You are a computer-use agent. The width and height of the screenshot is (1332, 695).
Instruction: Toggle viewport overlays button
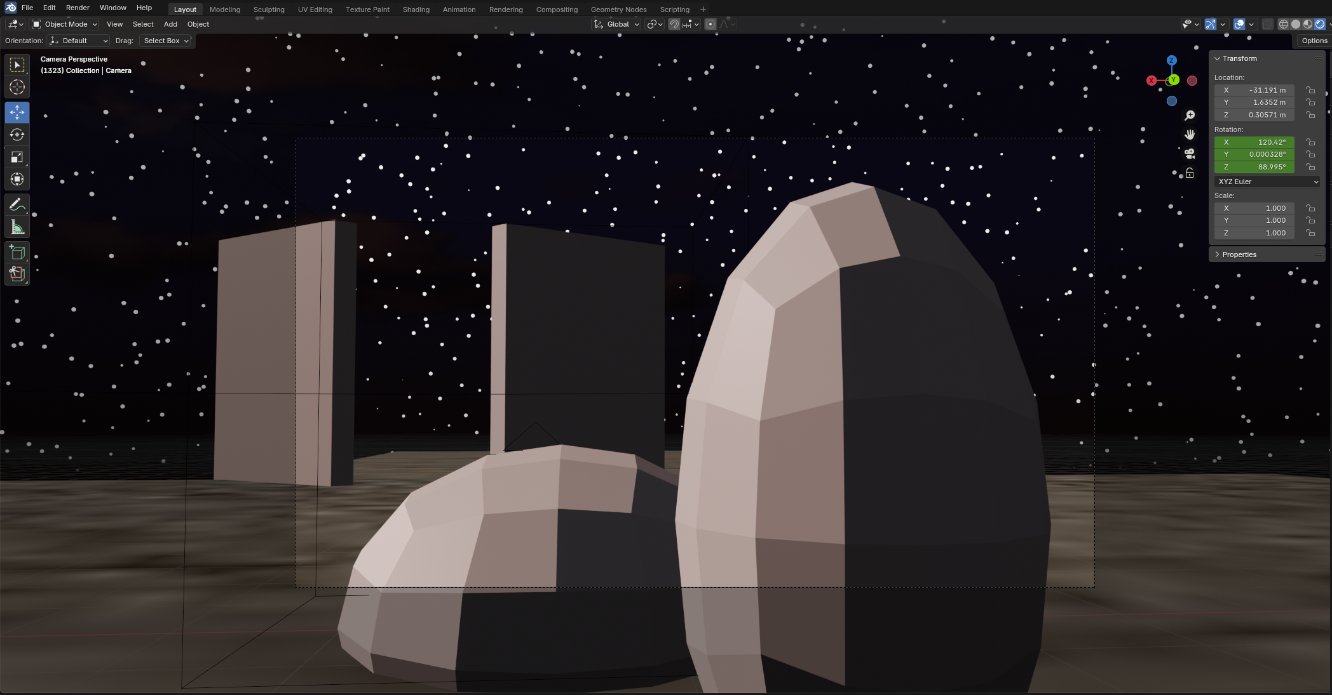pyautogui.click(x=1239, y=24)
